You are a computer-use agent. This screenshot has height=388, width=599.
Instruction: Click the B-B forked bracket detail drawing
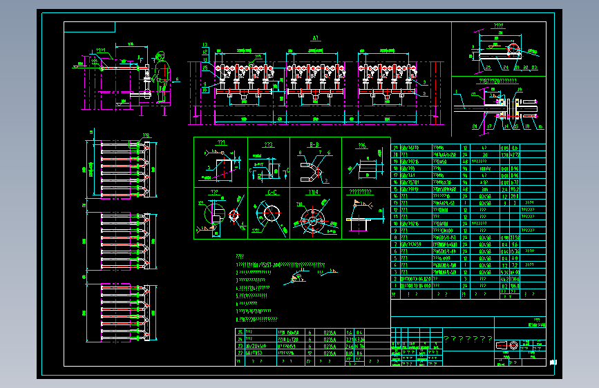tap(312, 171)
